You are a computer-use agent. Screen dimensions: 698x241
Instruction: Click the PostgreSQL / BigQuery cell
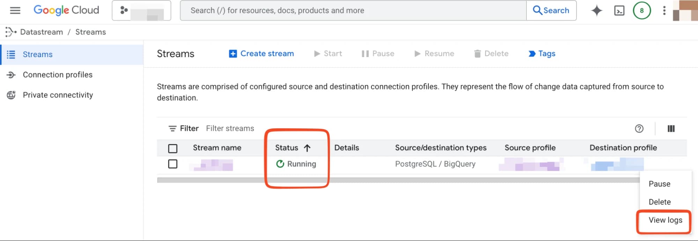(x=435, y=164)
